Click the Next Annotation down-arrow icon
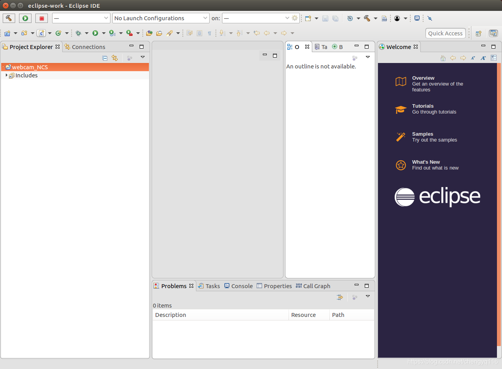 222,33
